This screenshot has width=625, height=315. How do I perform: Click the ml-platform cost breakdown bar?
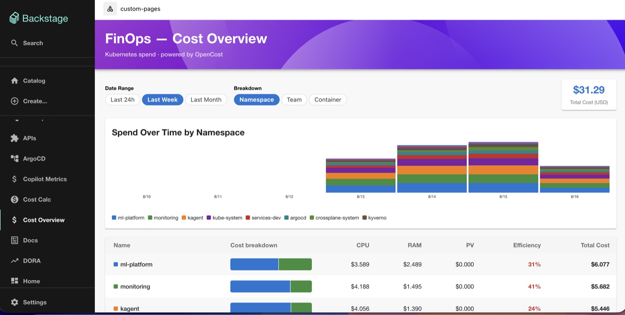(271, 264)
